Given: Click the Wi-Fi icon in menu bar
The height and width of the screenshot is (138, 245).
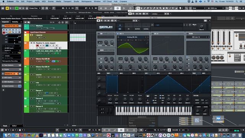Looking at the screenshot, I should coord(208,2).
